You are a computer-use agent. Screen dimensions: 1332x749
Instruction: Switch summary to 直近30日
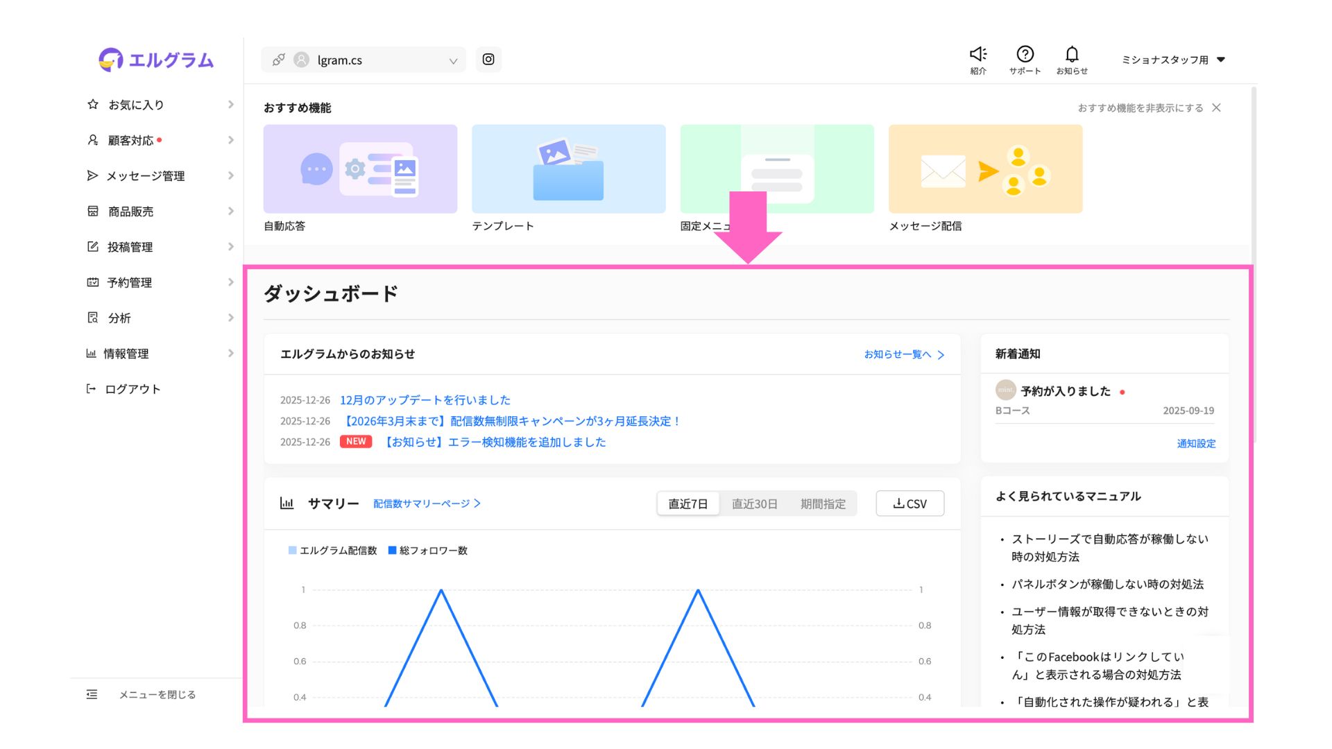pos(754,503)
